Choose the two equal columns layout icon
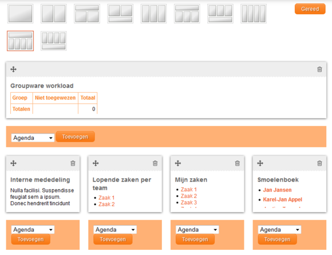The image size is (332, 255). click(x=54, y=14)
